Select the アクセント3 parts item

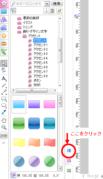point(40,54)
